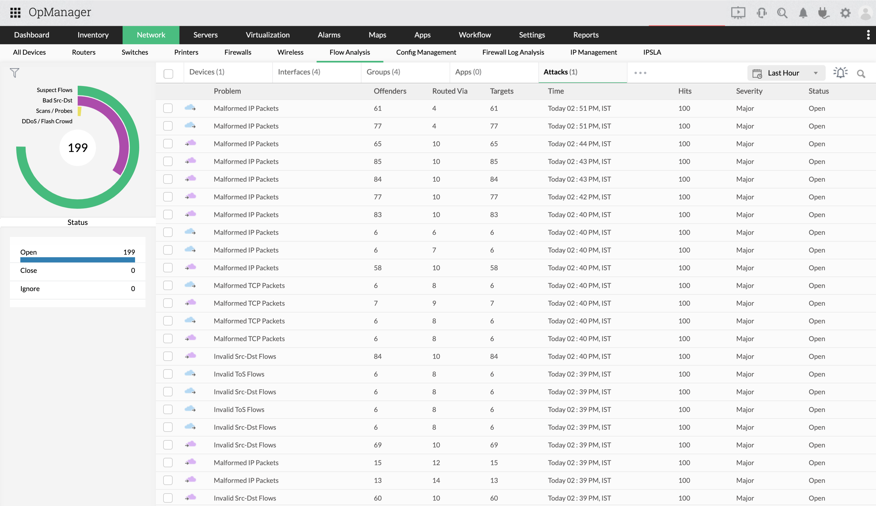Click the filter funnel icon
876x506 pixels.
click(15, 73)
